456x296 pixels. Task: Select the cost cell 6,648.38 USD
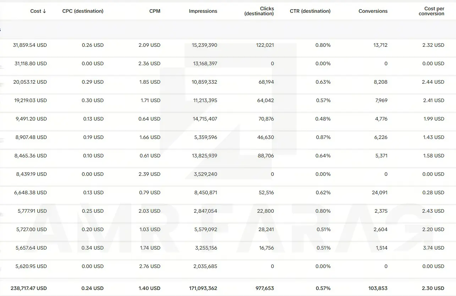(31, 192)
